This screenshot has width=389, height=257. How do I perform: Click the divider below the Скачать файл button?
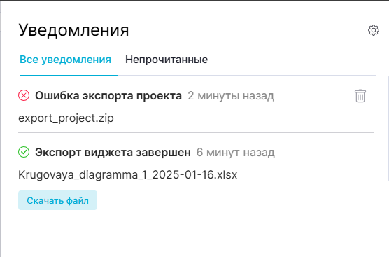pyautogui.click(x=196, y=216)
